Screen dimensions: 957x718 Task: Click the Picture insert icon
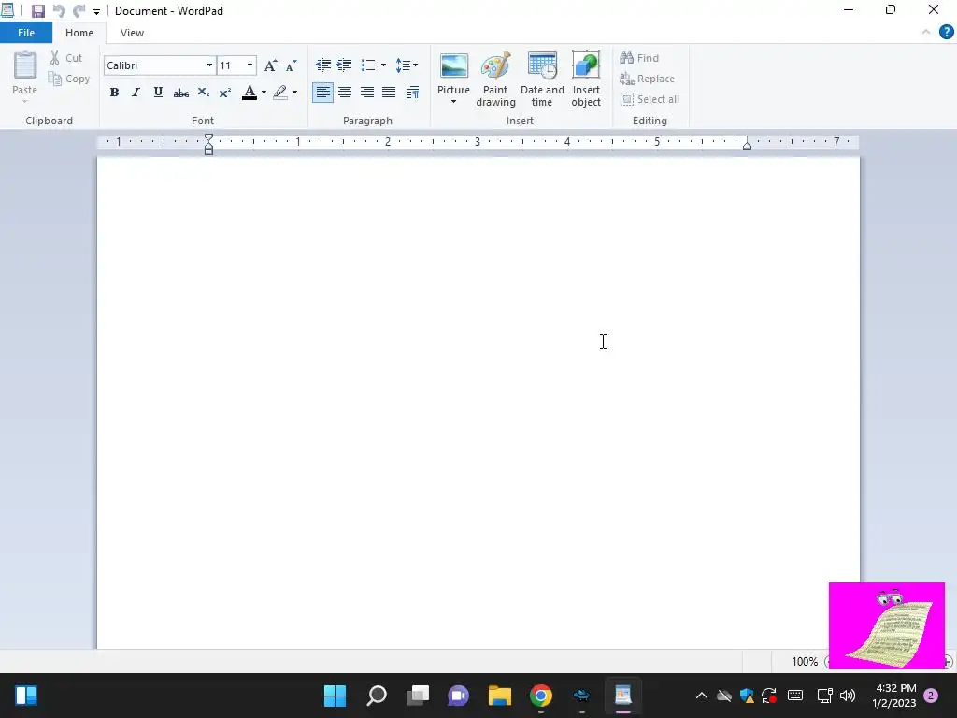pyautogui.click(x=454, y=67)
